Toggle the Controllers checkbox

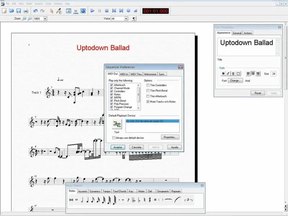(x=111, y=91)
